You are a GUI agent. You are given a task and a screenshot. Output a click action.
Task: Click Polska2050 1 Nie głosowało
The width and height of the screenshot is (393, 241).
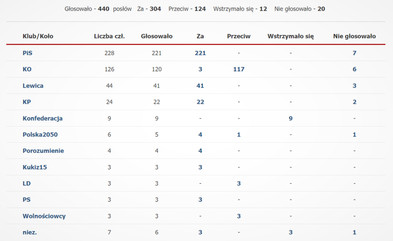click(354, 134)
